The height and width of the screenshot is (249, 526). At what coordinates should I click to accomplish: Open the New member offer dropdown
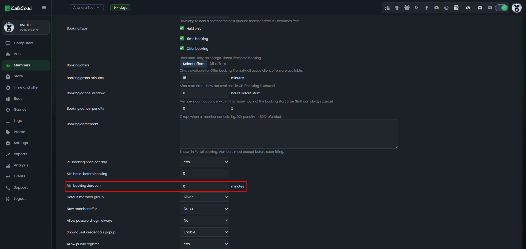[x=204, y=209]
